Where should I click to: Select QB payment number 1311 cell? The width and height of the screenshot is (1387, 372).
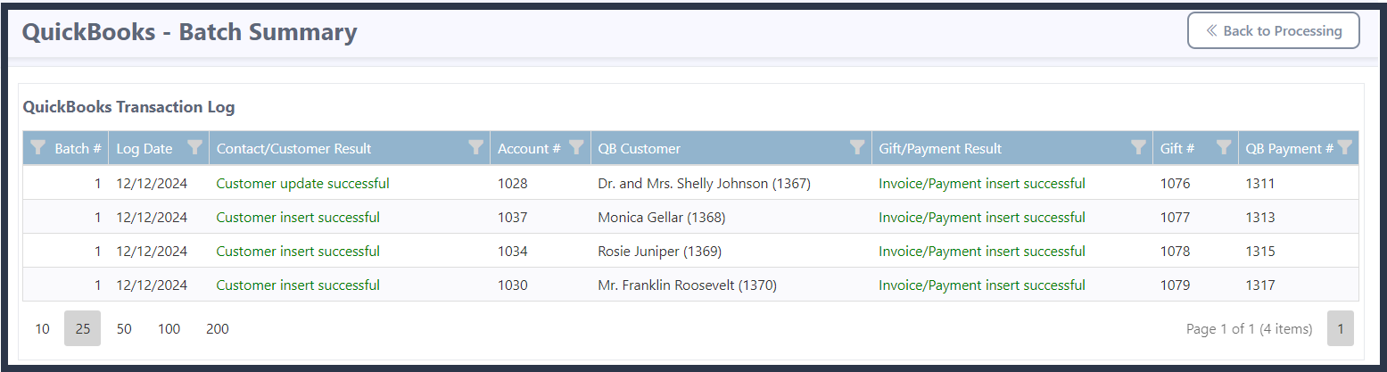1260,184
